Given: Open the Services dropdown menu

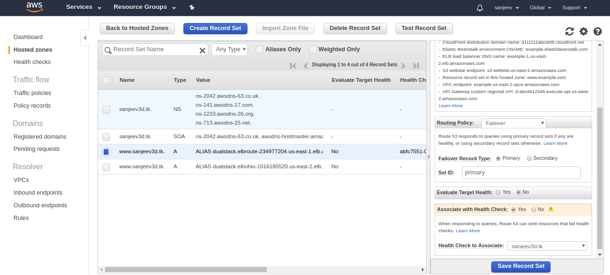Looking at the screenshot, I should tap(83, 8).
